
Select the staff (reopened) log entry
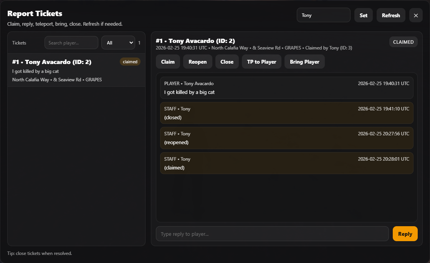(x=286, y=138)
